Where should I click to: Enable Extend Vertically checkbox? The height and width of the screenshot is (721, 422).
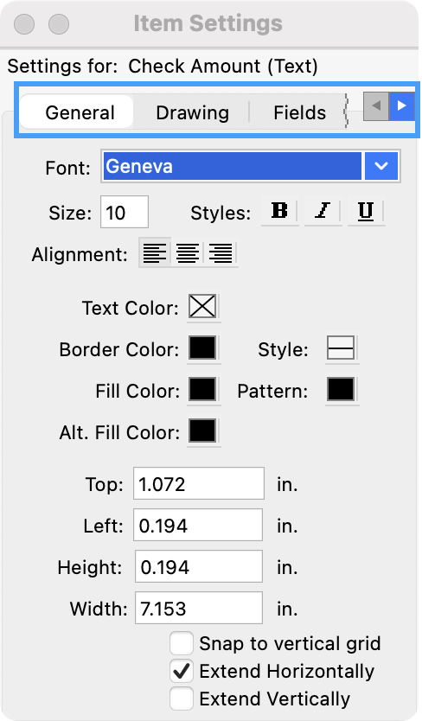182,699
